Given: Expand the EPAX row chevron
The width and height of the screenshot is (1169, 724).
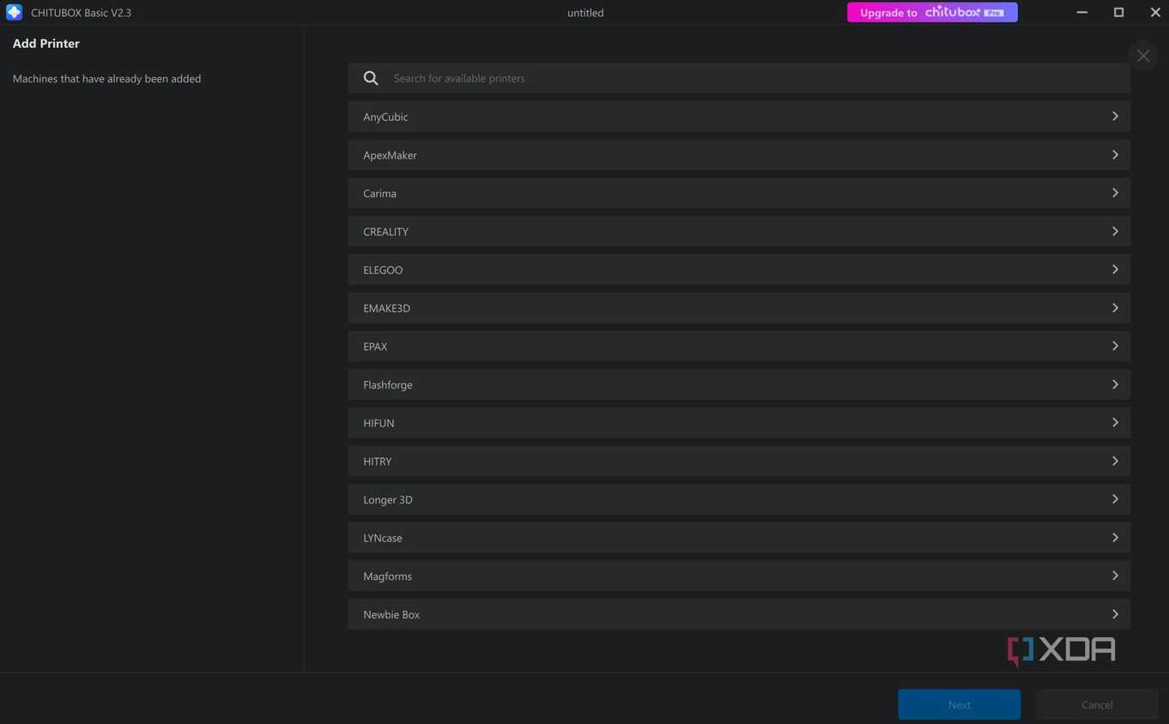Looking at the screenshot, I should 1115,347.
